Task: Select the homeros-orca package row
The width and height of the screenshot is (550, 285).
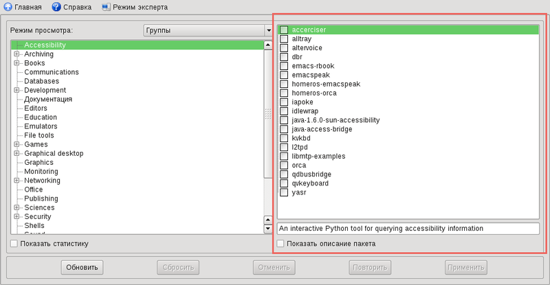Action: pos(408,93)
